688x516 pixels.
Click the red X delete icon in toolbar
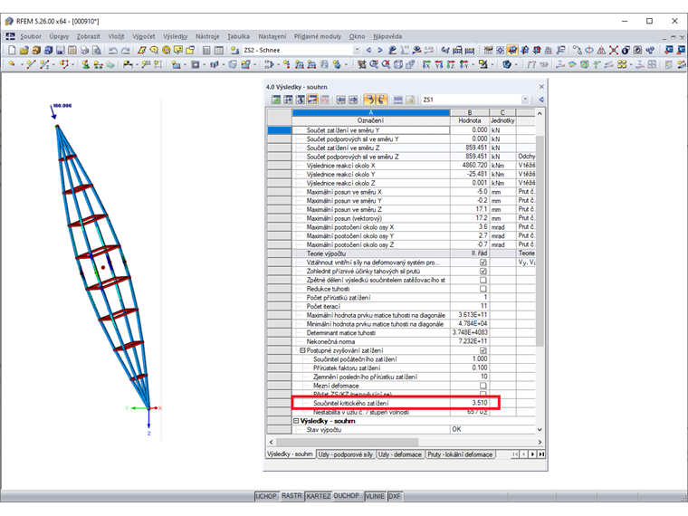tap(614, 50)
